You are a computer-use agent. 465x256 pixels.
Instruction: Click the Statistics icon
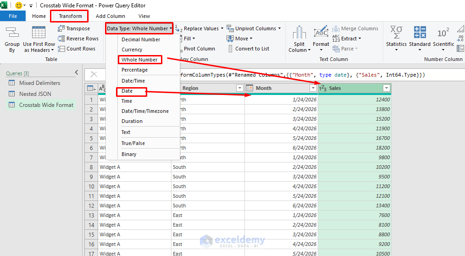(396, 32)
